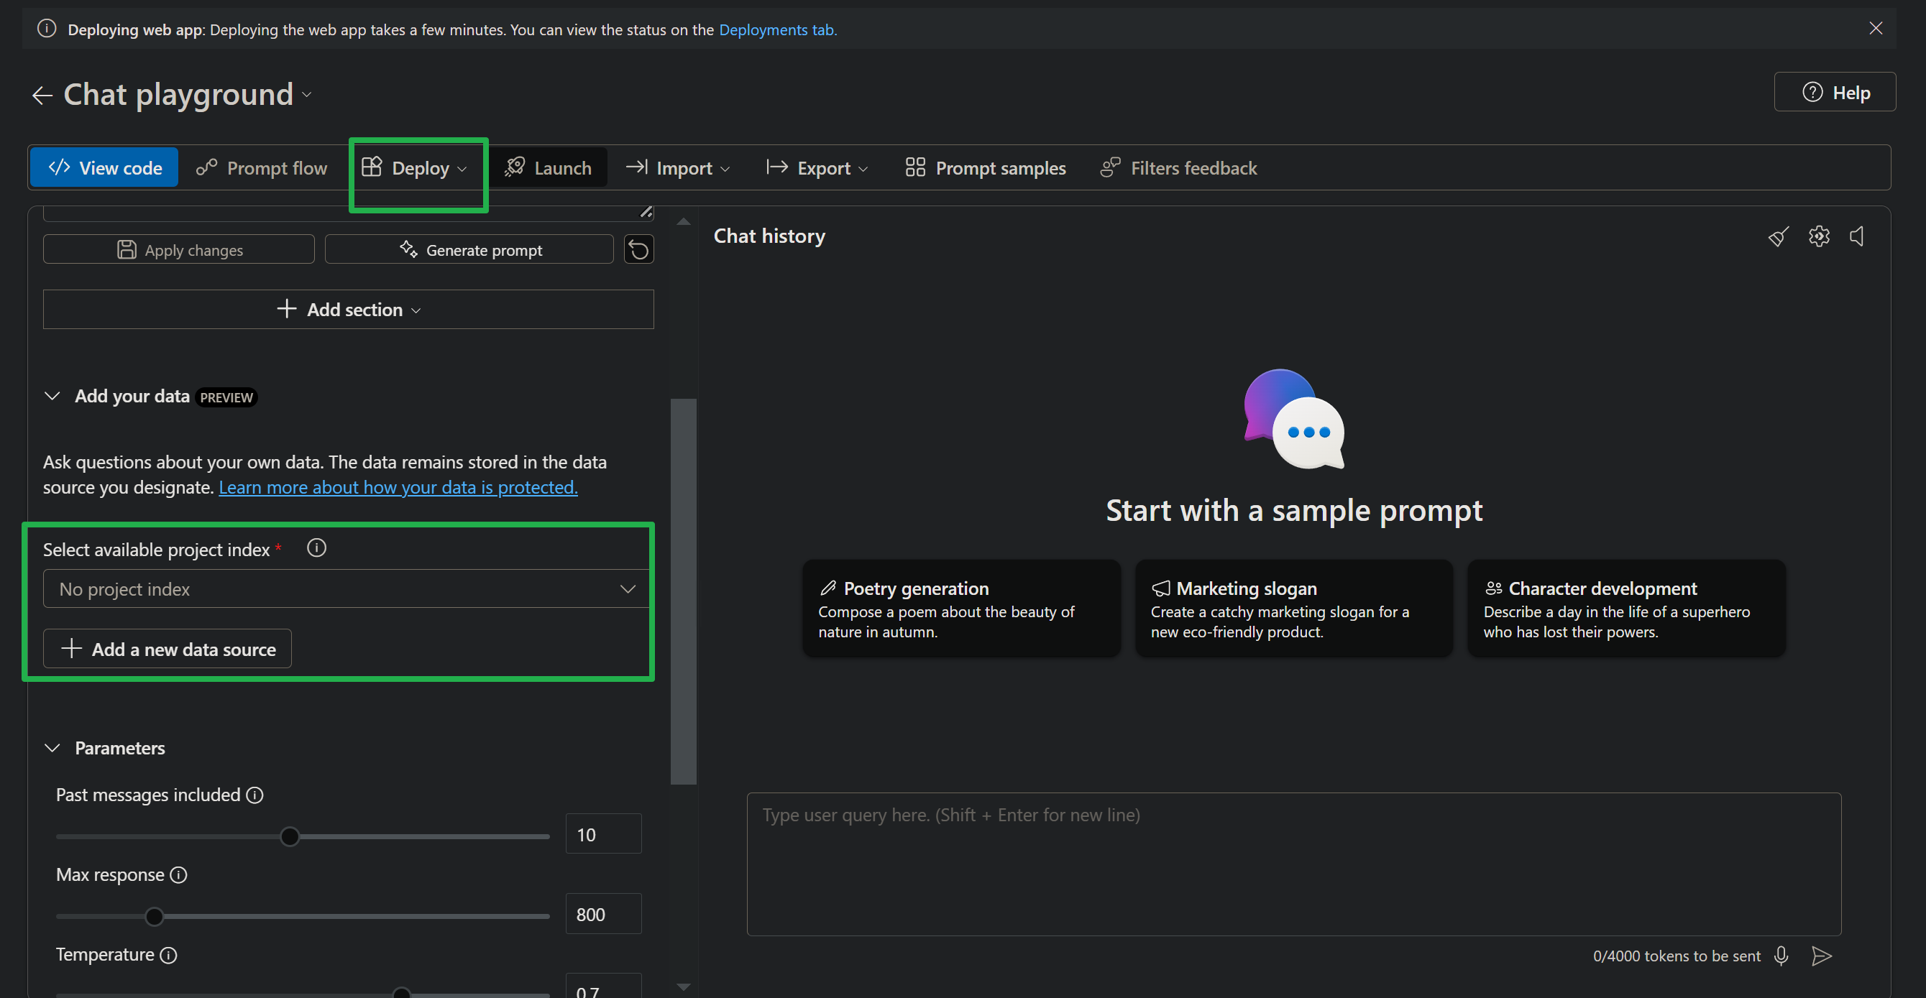Screen dimensions: 1926x998
Task: Click the Past messages value field showing 10
Action: coord(603,833)
